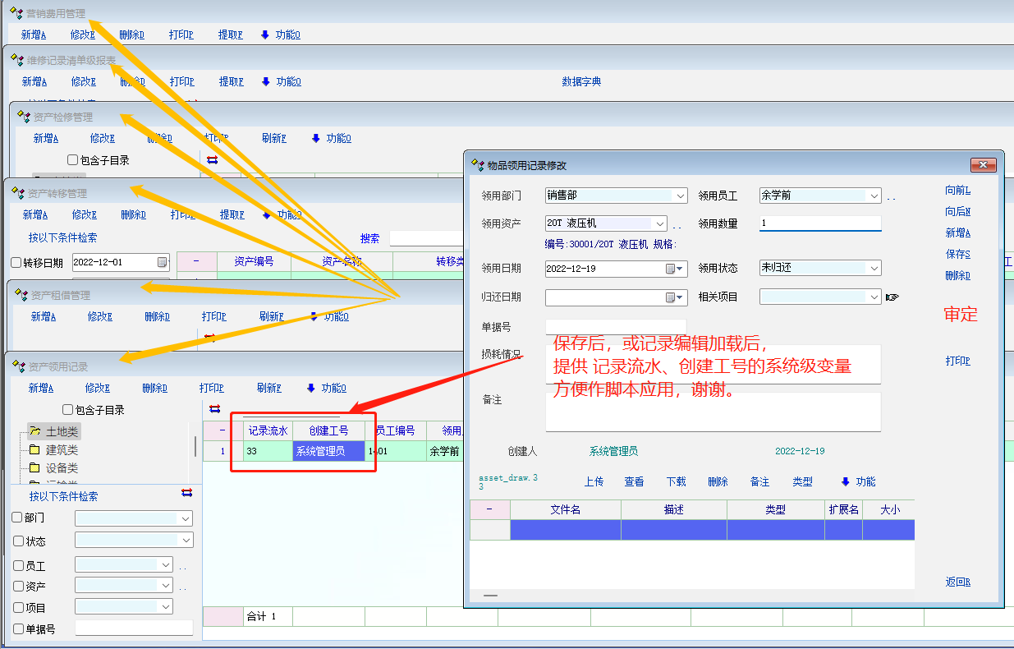Click 上传 in the attachment toolbar
This screenshot has width=1014, height=649.
click(594, 482)
